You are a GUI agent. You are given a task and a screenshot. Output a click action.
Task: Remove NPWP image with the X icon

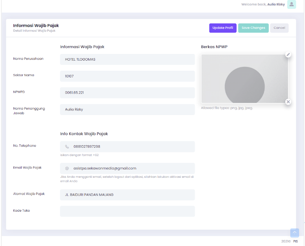click(x=288, y=102)
